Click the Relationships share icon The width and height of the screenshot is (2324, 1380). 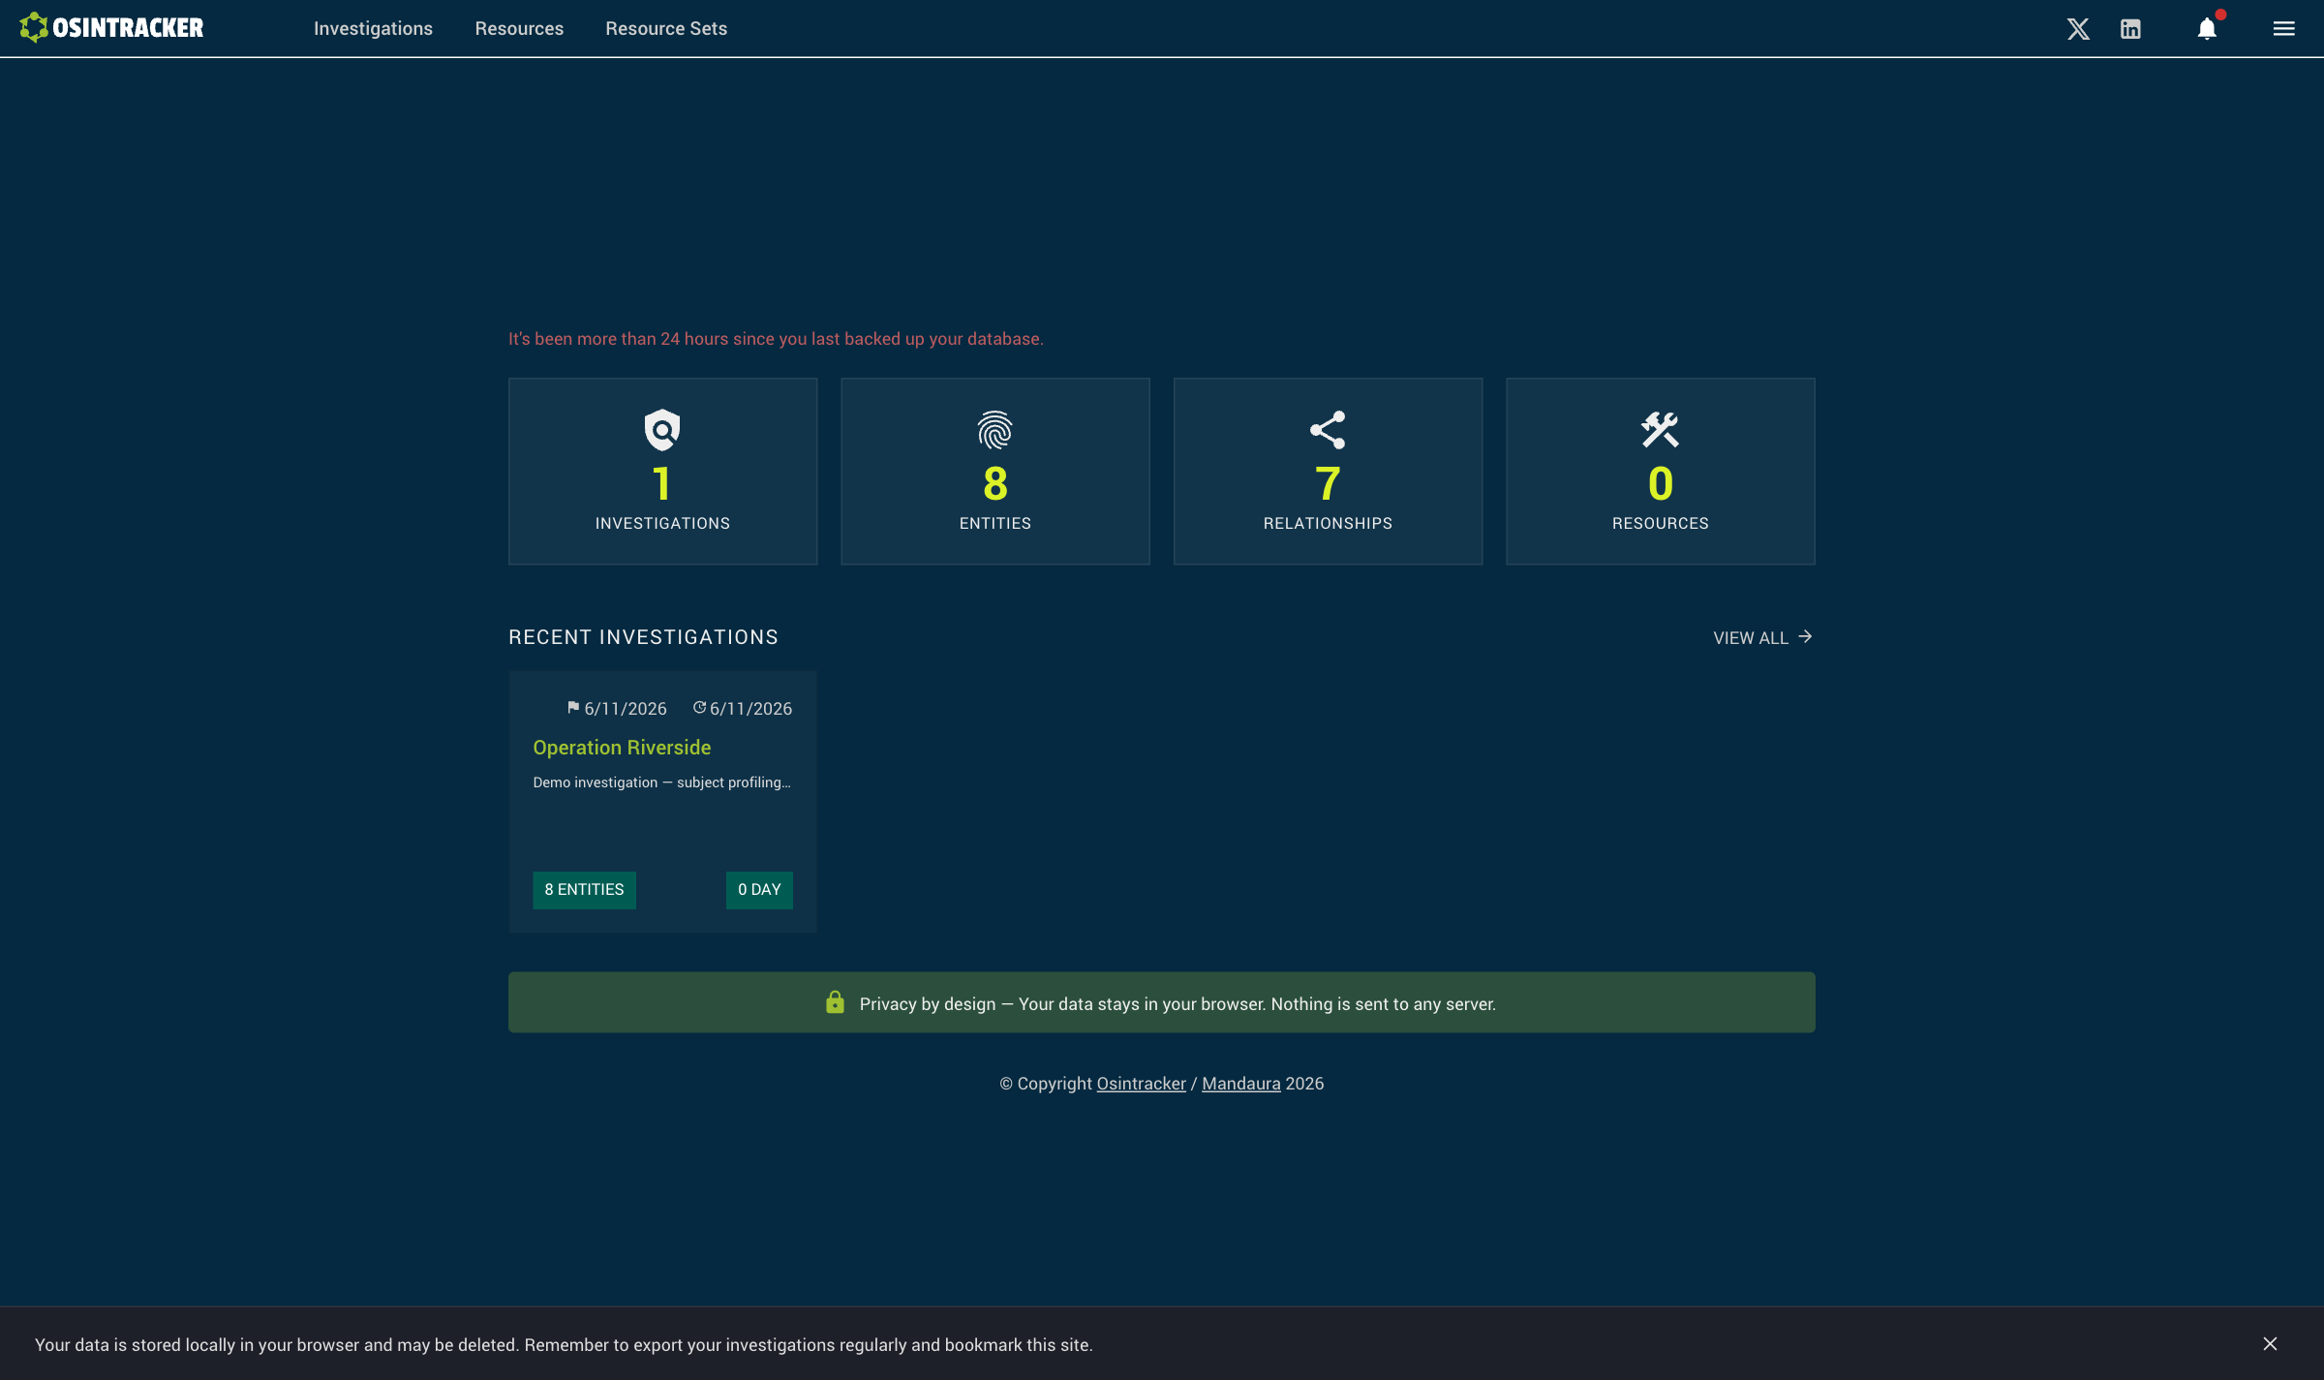(x=1328, y=430)
